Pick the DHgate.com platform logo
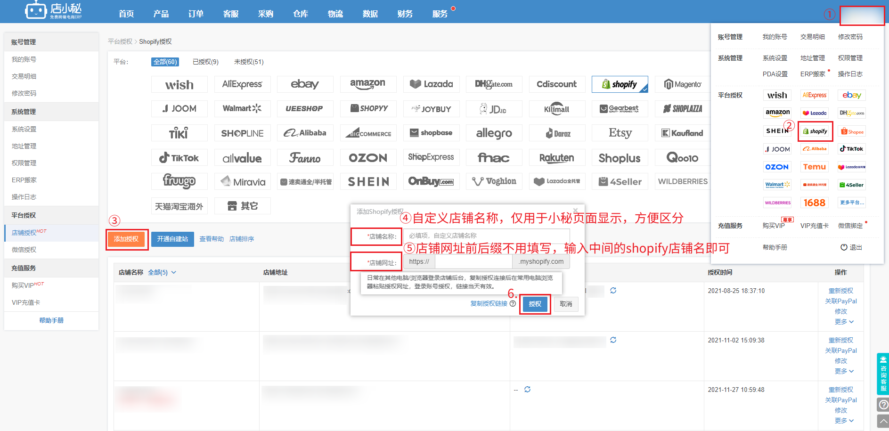 [494, 84]
